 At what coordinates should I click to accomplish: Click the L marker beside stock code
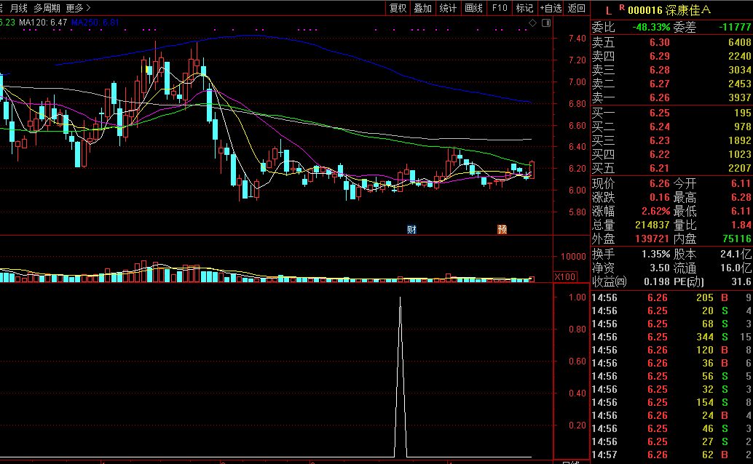click(x=609, y=11)
